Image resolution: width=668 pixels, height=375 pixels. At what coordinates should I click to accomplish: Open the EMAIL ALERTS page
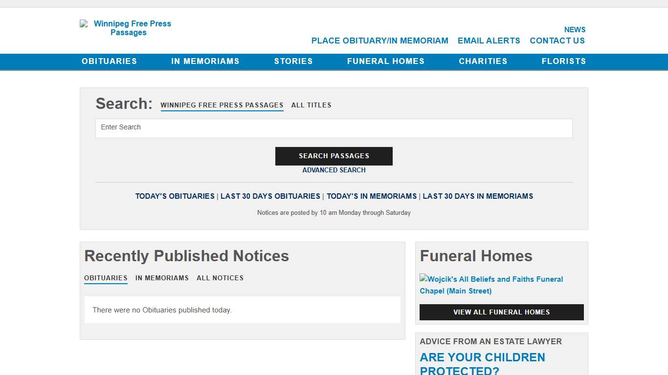pos(489,41)
